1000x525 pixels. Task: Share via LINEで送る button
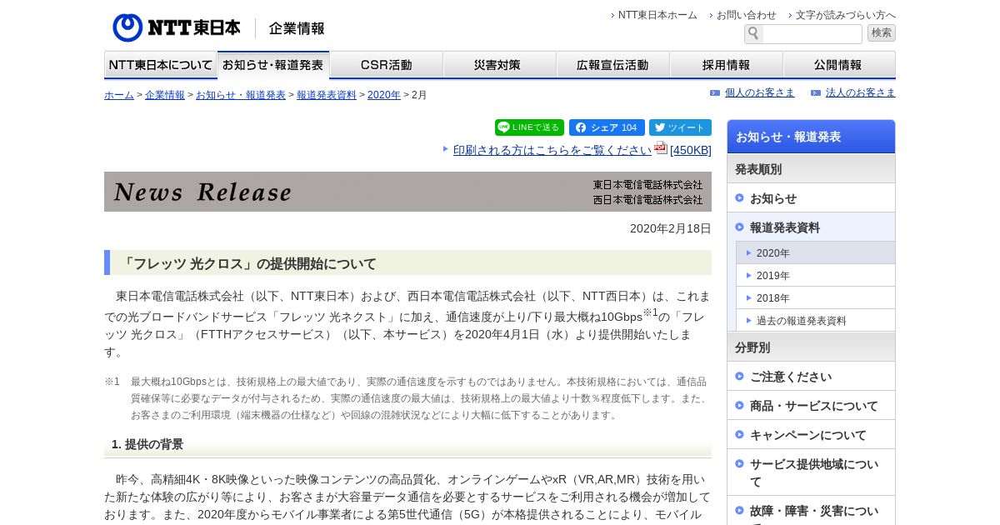(529, 127)
